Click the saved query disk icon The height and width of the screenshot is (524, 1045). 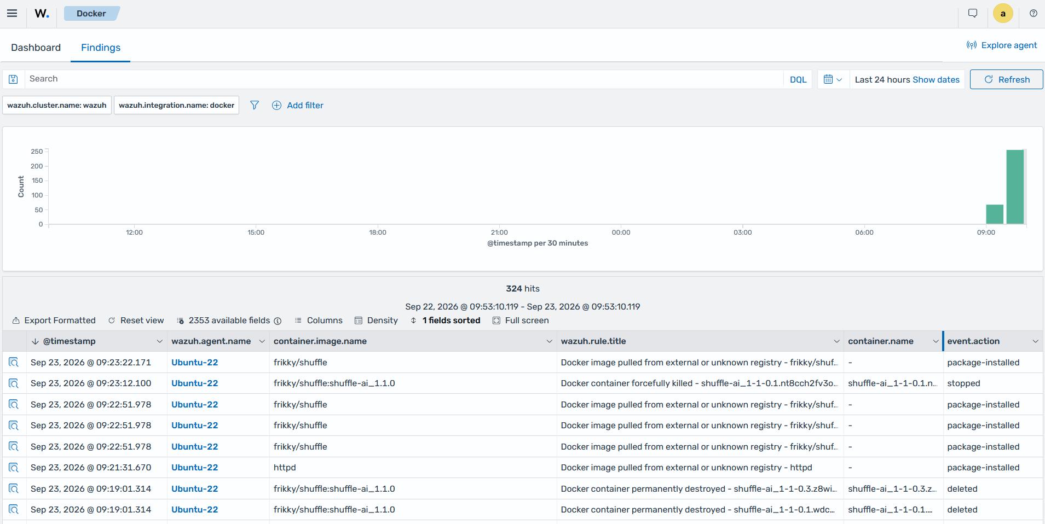(x=14, y=79)
